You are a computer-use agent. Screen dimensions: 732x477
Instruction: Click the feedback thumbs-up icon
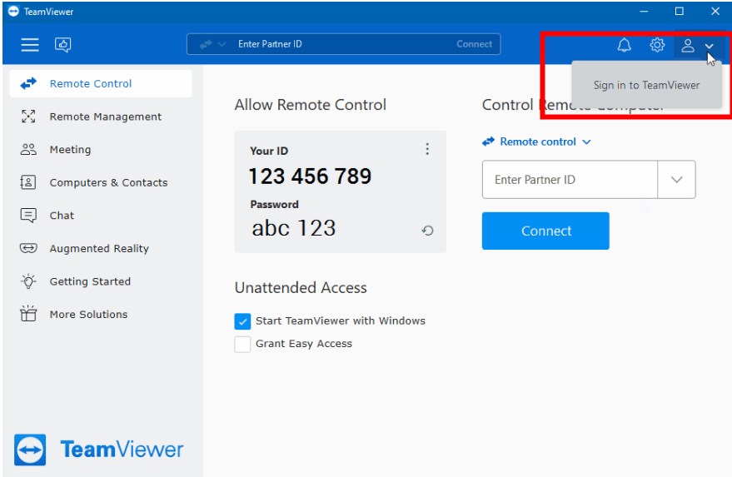click(x=63, y=45)
